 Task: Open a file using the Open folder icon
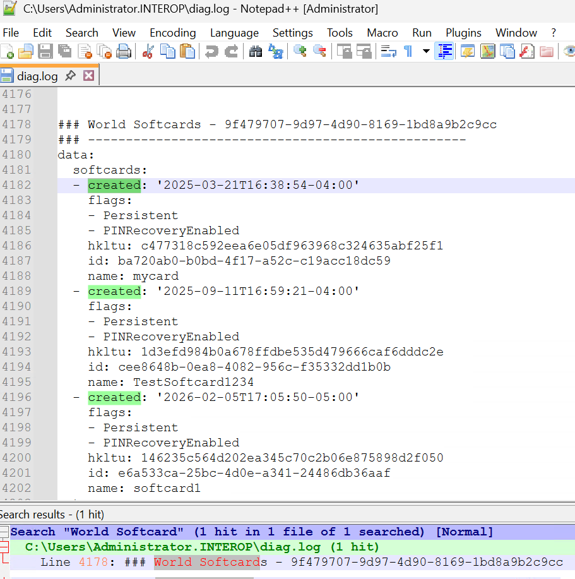pyautogui.click(x=25, y=51)
